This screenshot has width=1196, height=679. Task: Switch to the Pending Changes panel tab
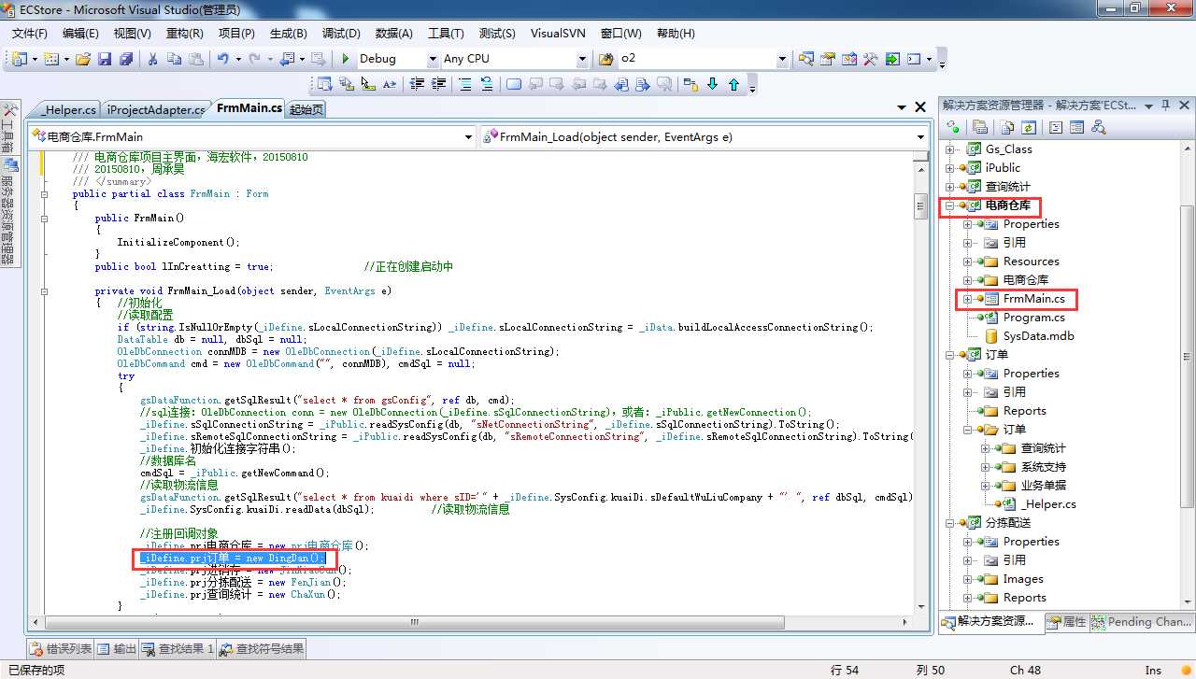1141,621
